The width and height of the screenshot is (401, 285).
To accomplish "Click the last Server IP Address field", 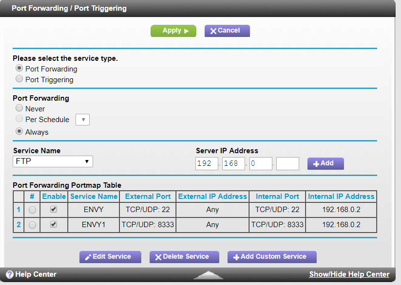I will click(287, 163).
